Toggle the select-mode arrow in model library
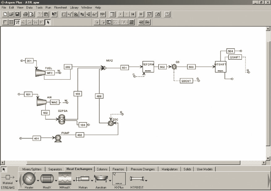The image size is (271, 191). [x=4, y=169]
